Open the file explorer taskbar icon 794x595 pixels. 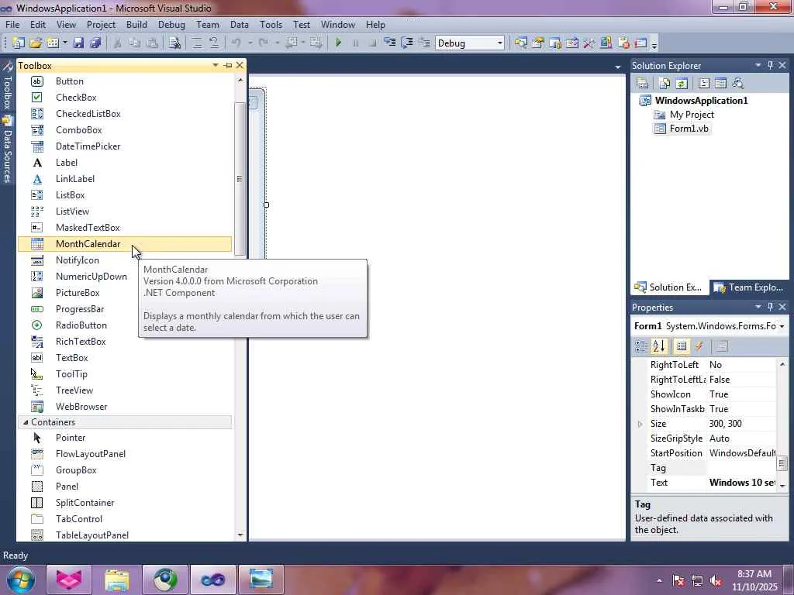[x=117, y=580]
